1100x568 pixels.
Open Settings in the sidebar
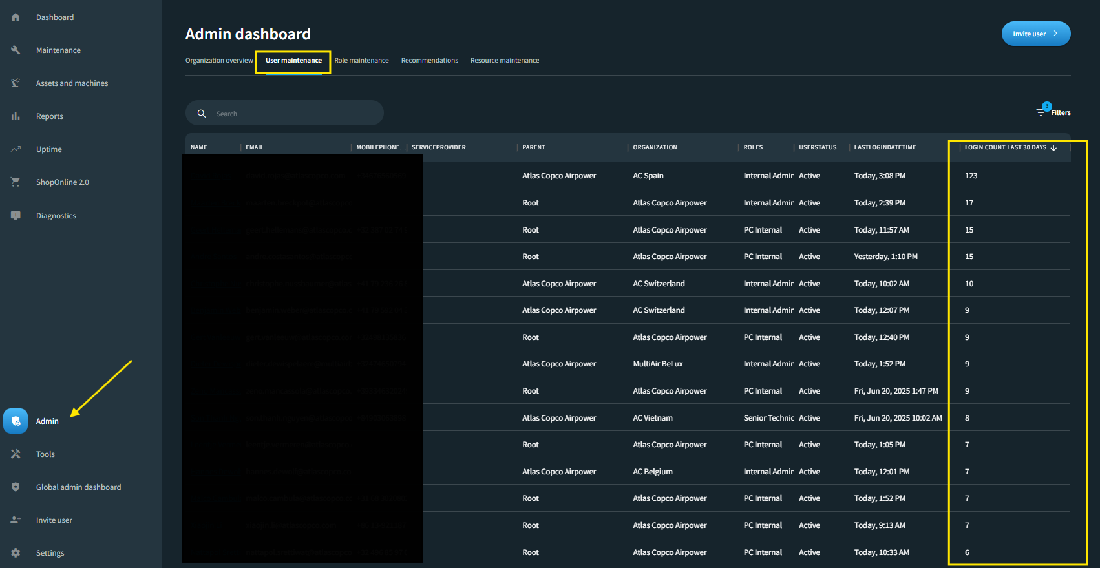(x=50, y=553)
